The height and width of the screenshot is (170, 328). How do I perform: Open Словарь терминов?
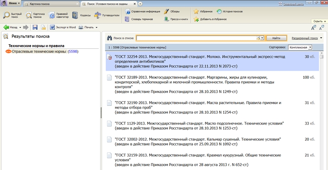tap(128, 19)
